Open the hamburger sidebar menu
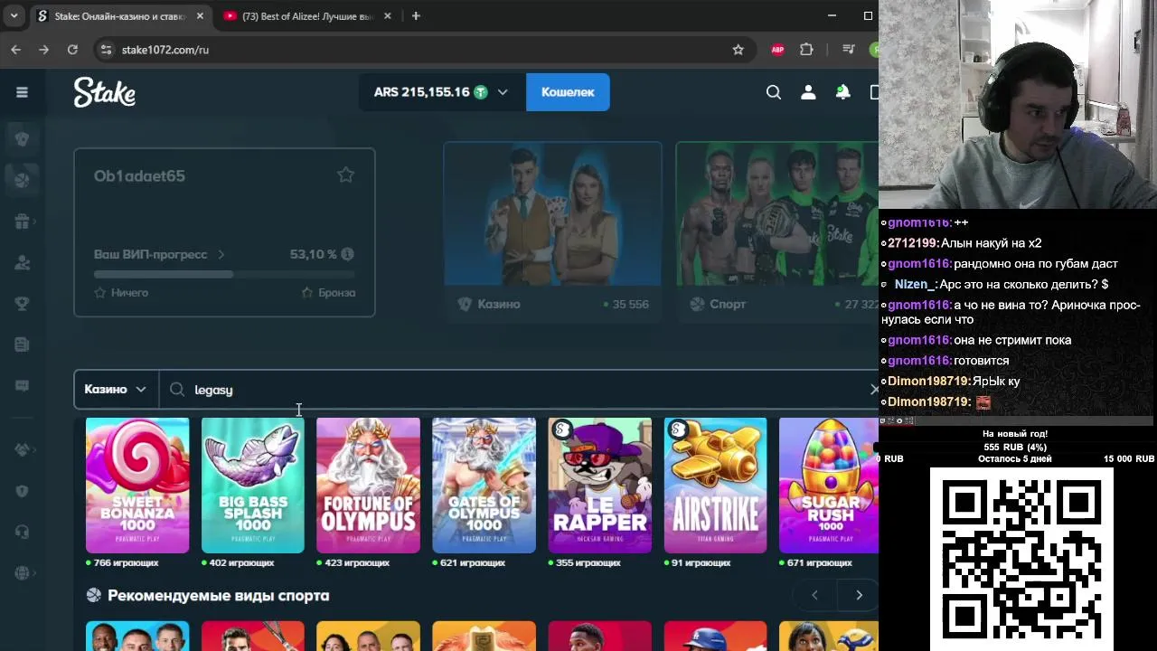The image size is (1157, 651). point(22,92)
